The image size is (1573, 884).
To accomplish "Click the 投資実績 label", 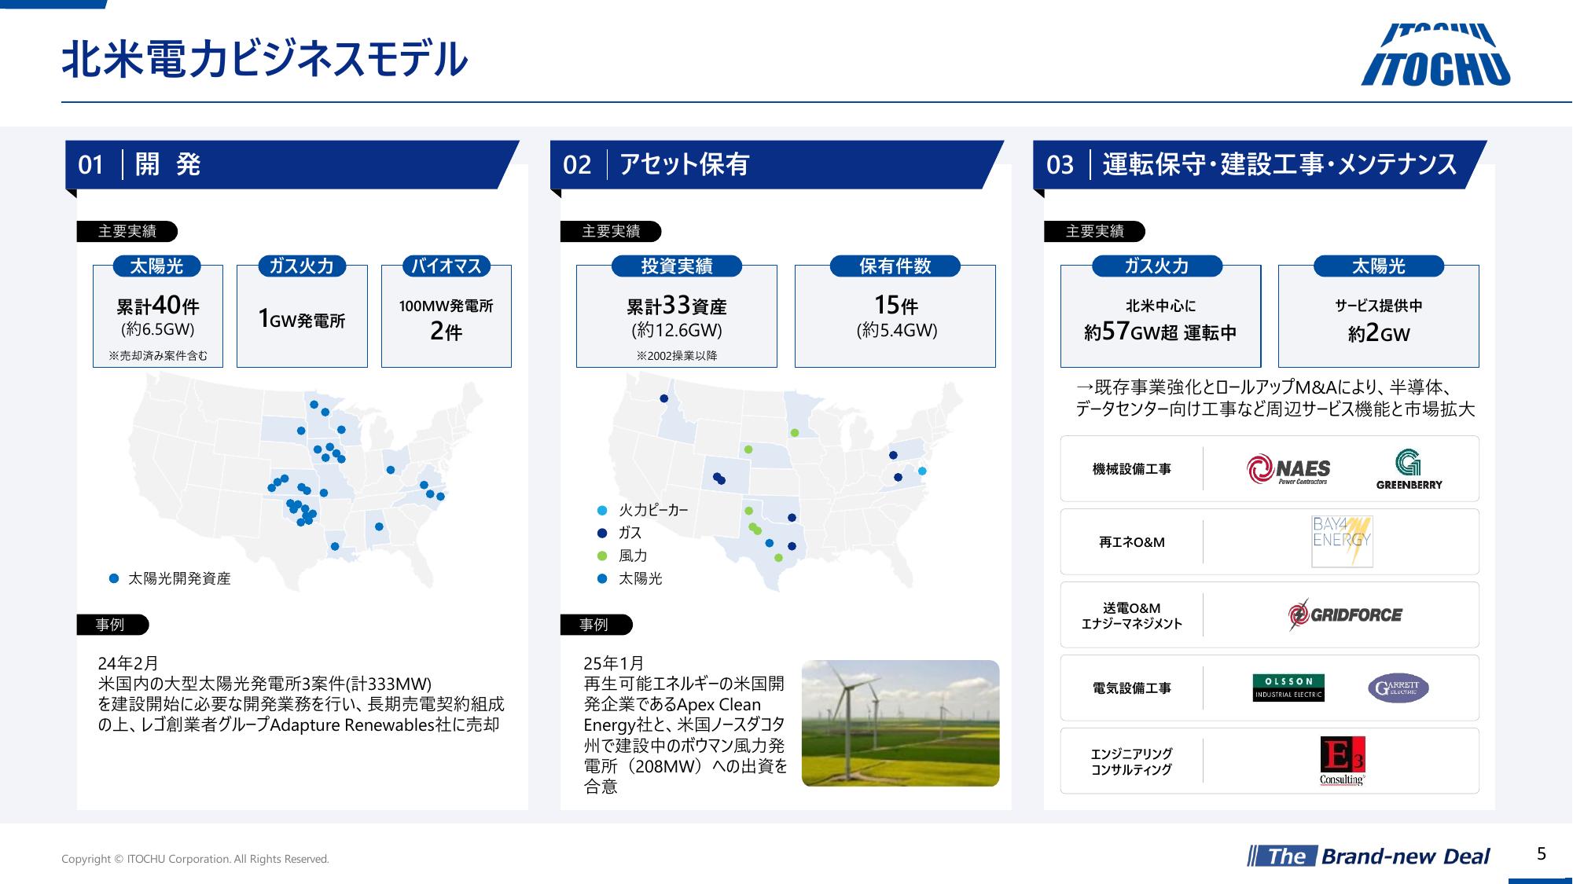I will pos(677,266).
